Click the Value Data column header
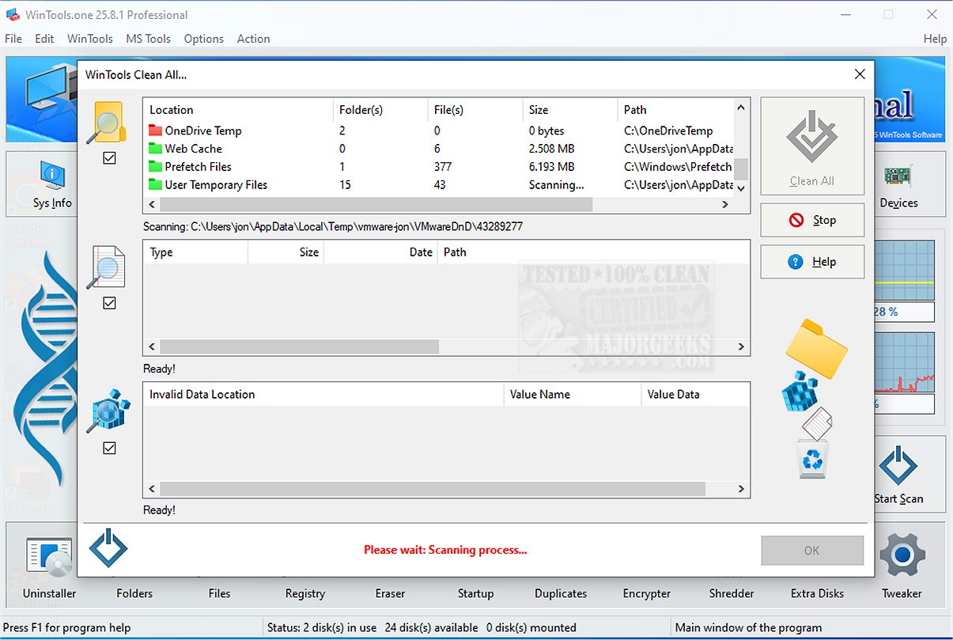The height and width of the screenshot is (640, 953). coord(695,394)
